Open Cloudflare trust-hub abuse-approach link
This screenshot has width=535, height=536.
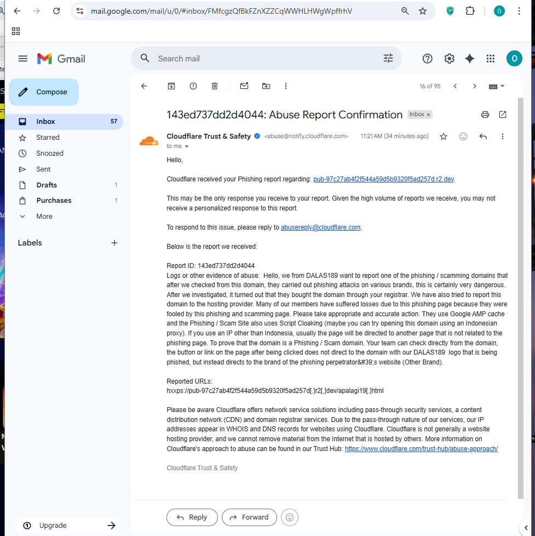tap(421, 449)
